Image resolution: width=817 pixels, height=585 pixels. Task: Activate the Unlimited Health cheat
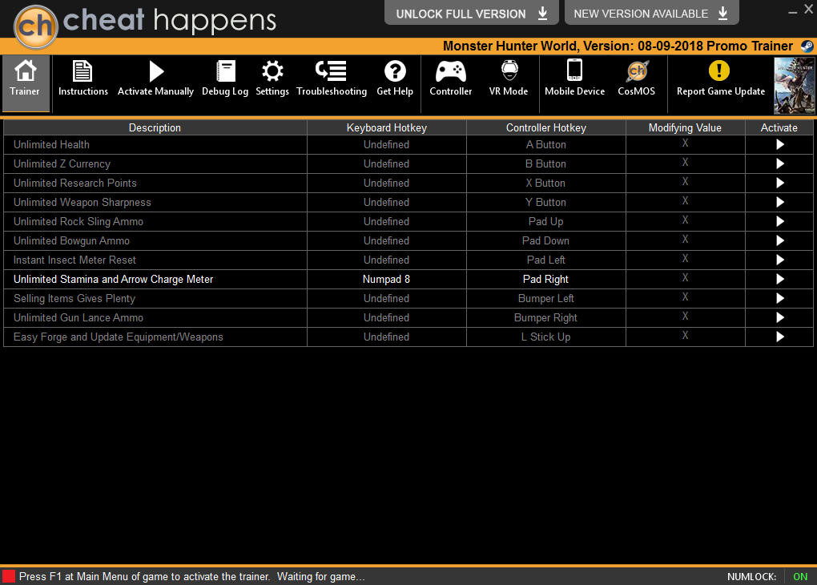[779, 144]
